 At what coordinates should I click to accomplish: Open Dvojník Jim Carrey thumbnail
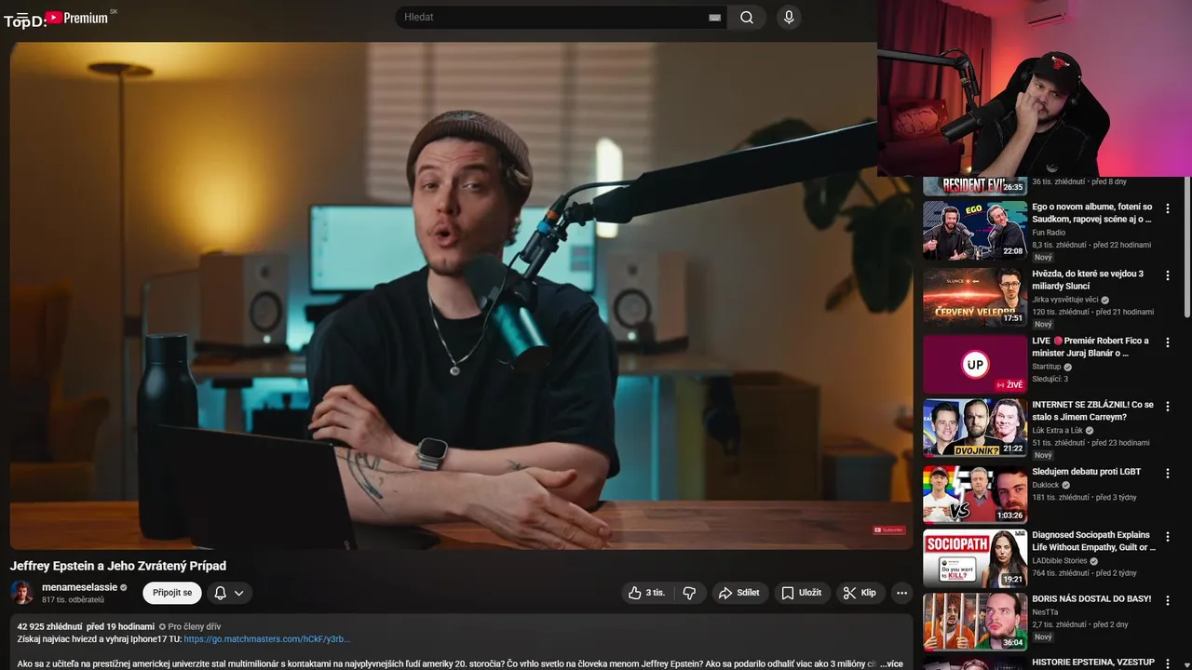click(975, 428)
